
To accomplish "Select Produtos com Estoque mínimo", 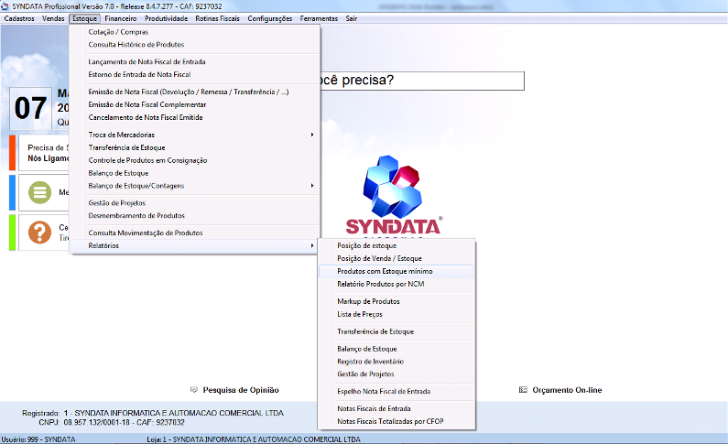I will [x=397, y=271].
